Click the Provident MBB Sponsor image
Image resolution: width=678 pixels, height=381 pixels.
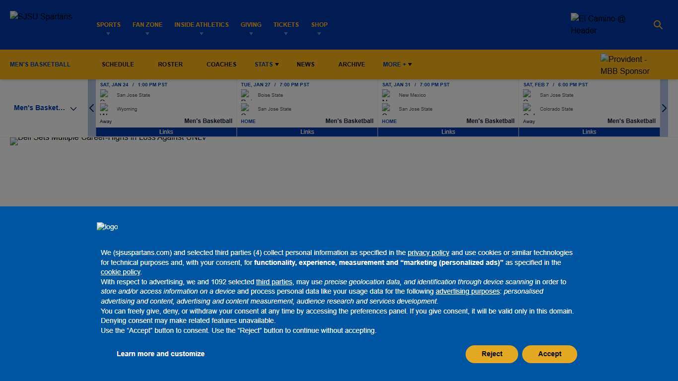(625, 65)
